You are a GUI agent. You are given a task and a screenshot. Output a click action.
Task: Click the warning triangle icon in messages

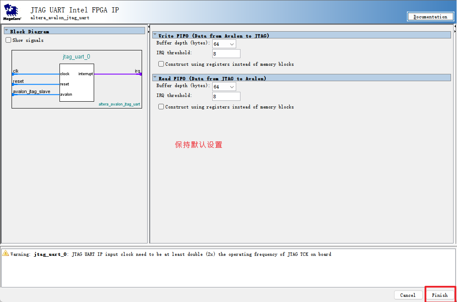pyautogui.click(x=6, y=253)
